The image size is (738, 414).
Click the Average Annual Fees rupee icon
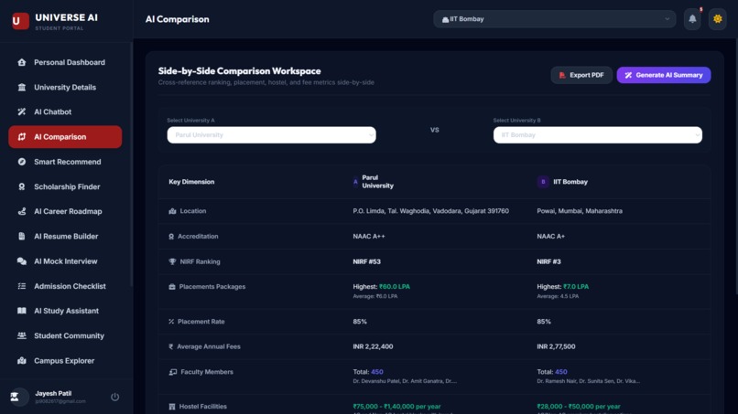[171, 346]
